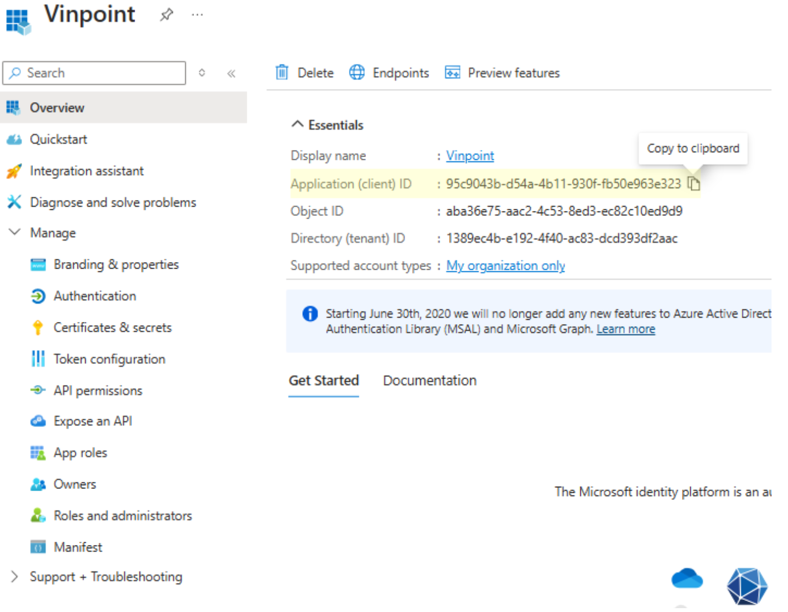Click the blue cloud graphic
Viewport: 788px width, 612px height.
(687, 578)
